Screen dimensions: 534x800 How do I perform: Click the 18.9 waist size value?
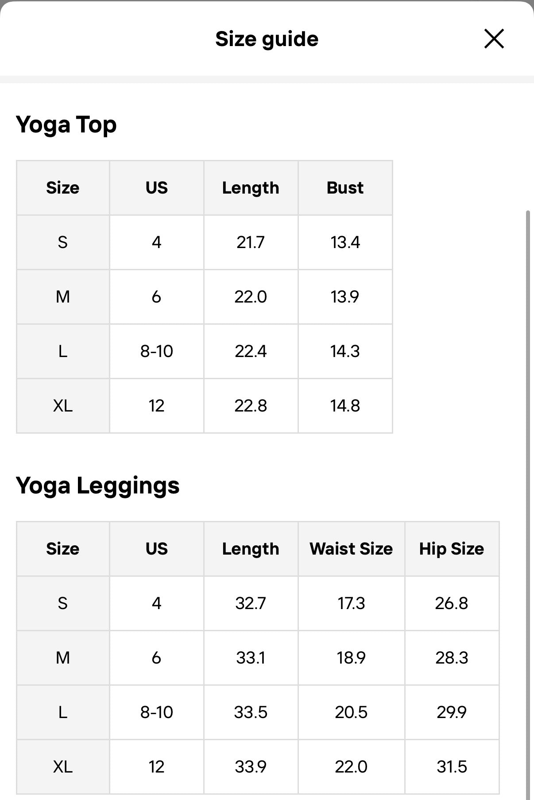pos(351,658)
